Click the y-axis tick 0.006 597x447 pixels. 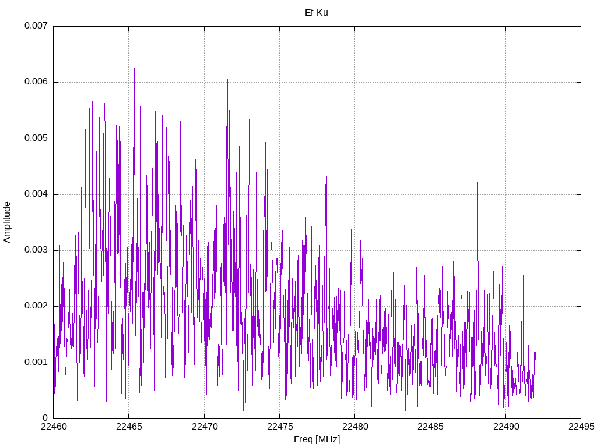pos(36,81)
